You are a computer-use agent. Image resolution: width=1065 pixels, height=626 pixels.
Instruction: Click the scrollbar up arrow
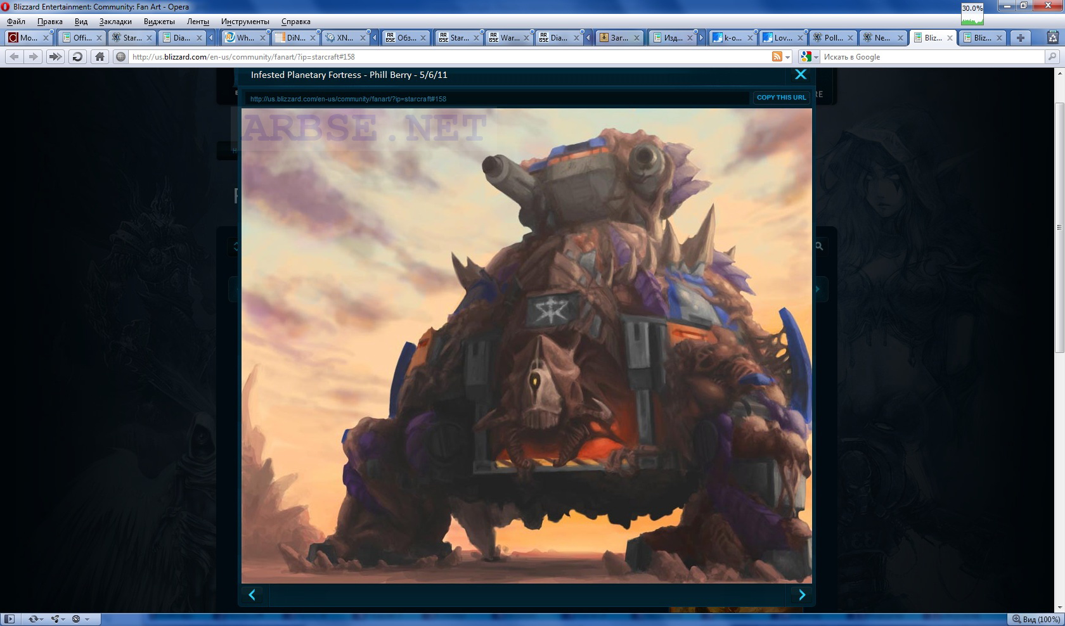pos(1059,72)
